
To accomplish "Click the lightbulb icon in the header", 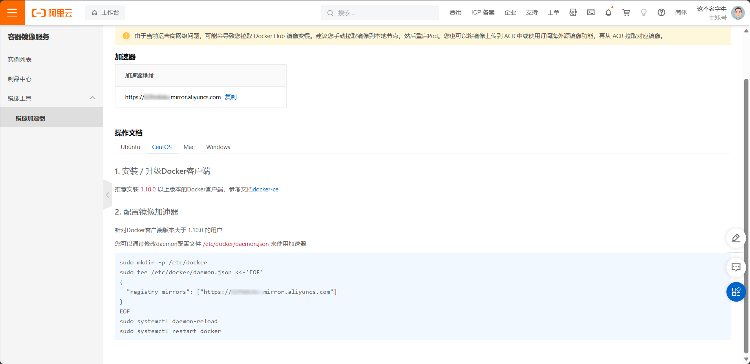I will click(644, 13).
